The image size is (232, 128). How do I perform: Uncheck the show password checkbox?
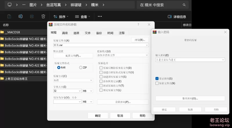tap(157, 79)
